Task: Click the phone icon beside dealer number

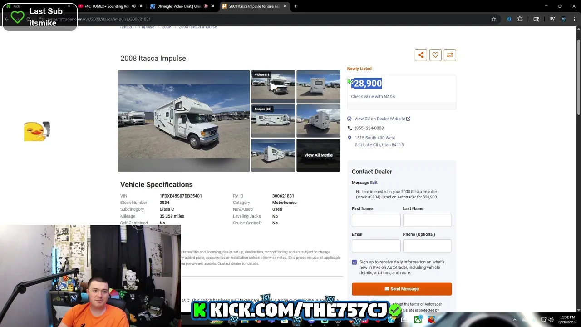Action: click(350, 128)
